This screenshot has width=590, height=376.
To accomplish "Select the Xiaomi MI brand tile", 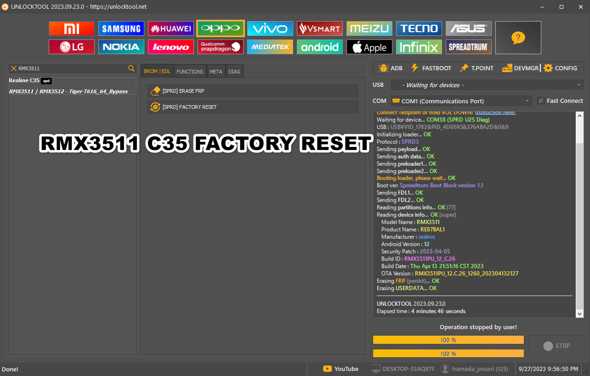I will (x=72, y=28).
